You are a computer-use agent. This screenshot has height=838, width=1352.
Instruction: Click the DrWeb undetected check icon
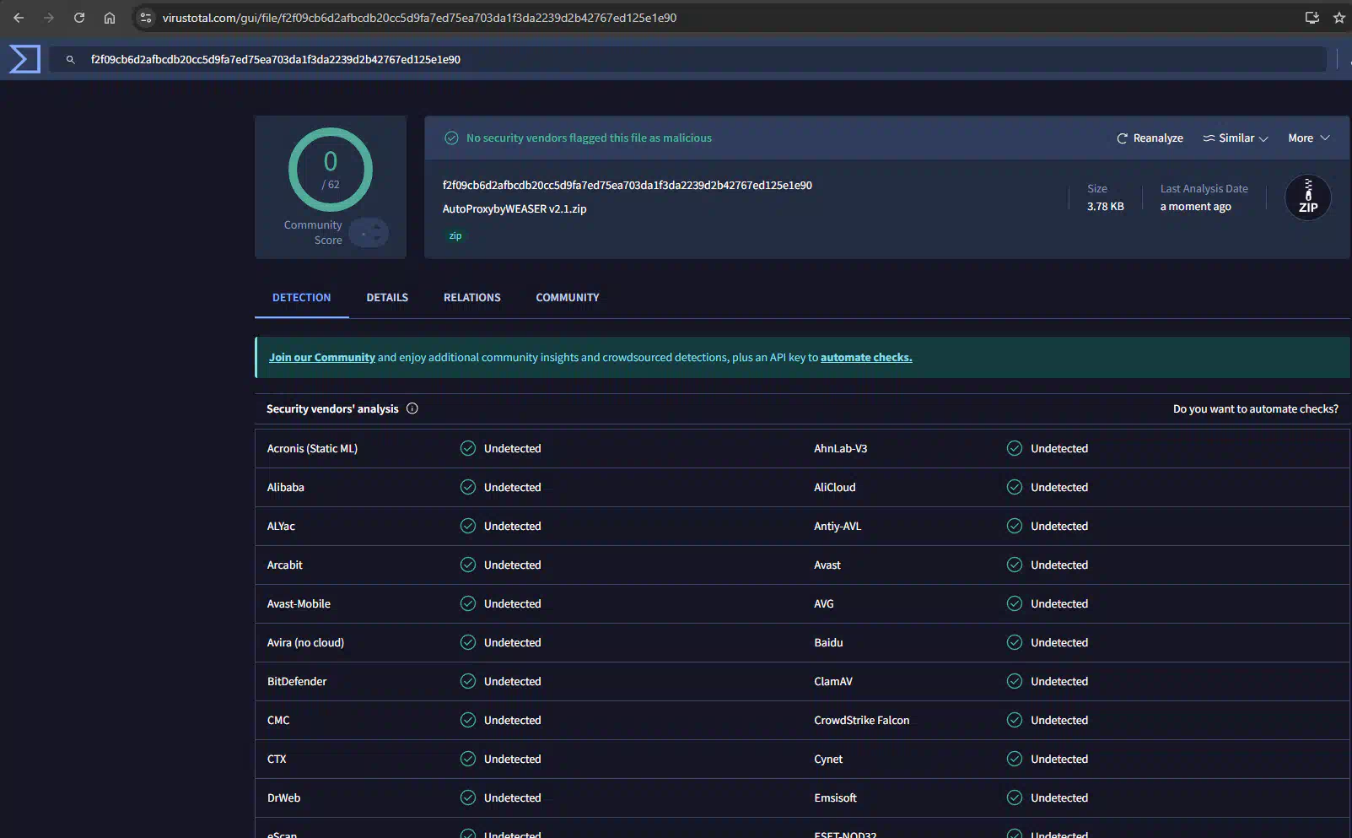[x=468, y=797]
